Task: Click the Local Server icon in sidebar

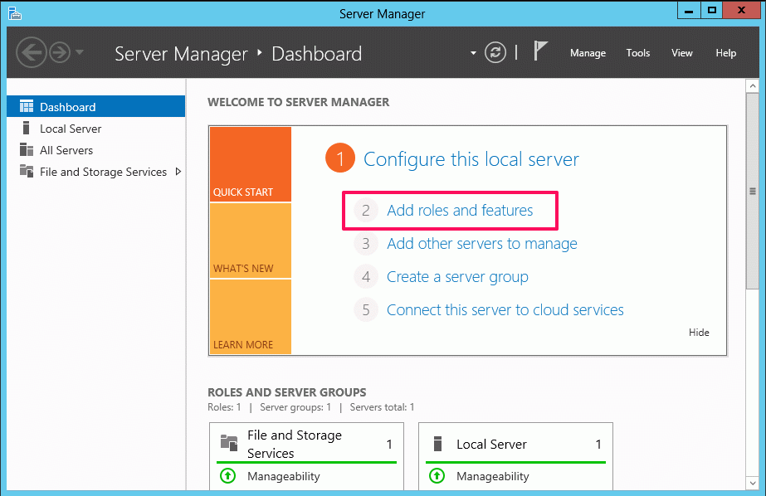Action: (x=27, y=129)
